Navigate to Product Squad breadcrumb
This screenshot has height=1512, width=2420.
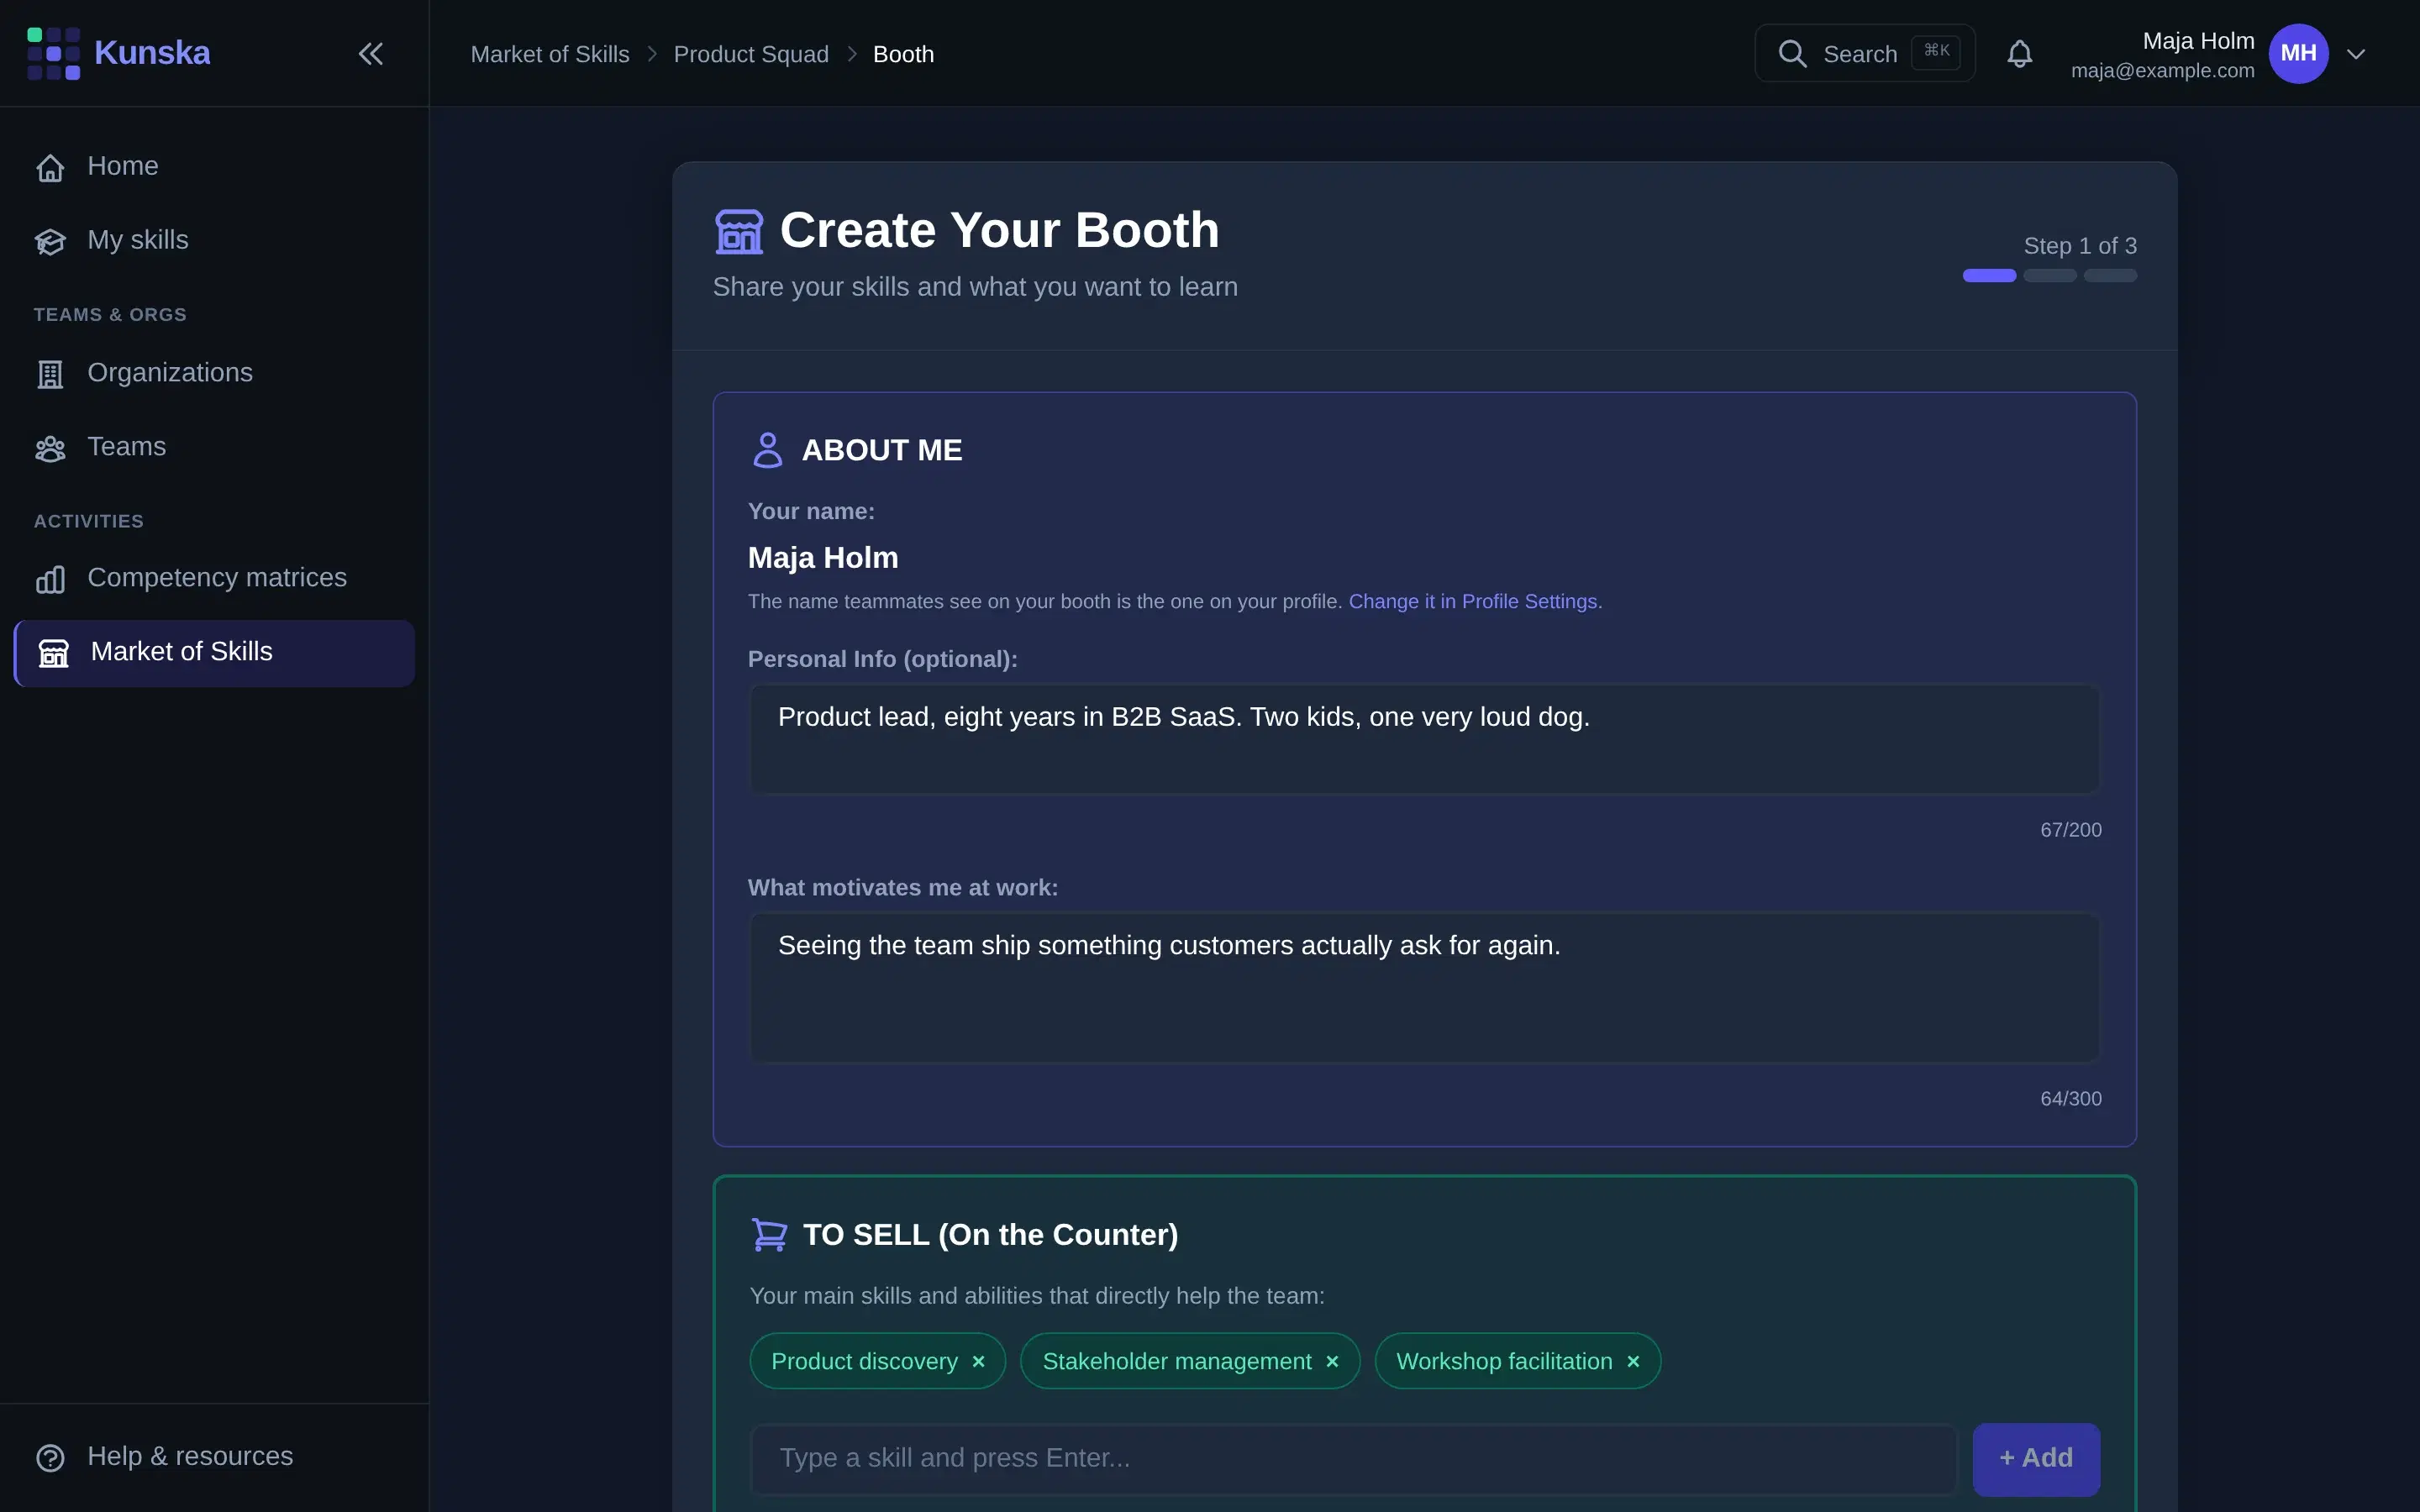click(x=751, y=54)
